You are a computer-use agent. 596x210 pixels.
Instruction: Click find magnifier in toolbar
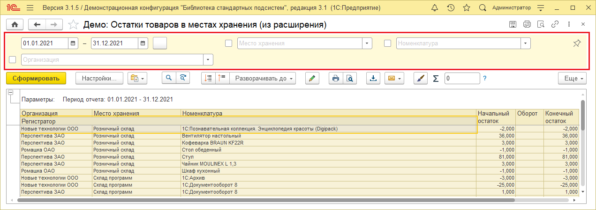click(x=169, y=78)
